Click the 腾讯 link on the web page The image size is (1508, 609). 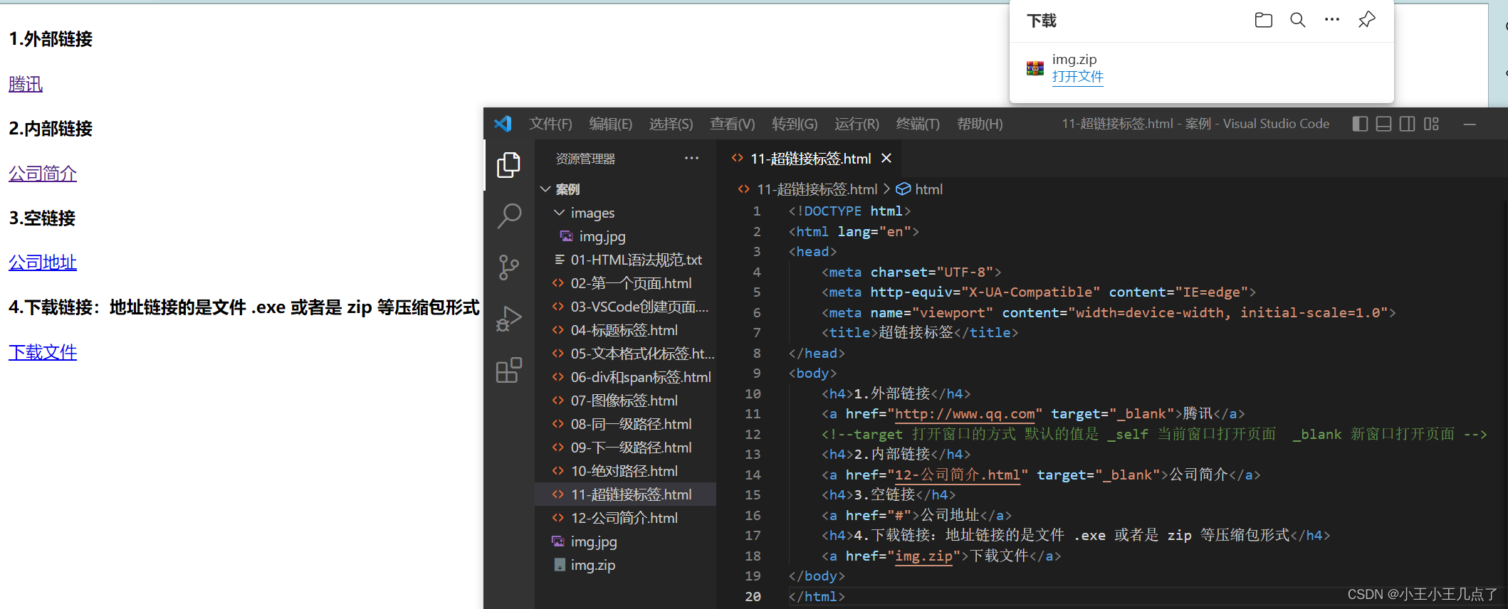(26, 84)
